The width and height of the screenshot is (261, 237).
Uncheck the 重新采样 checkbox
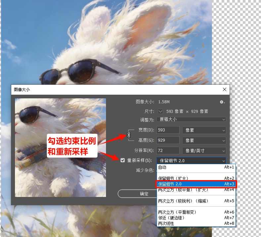pyautogui.click(x=123, y=160)
